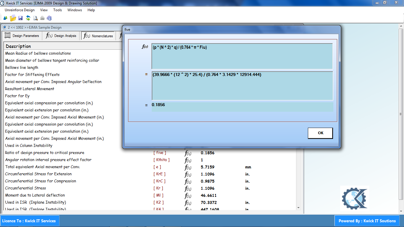Open the Unreinforce Design menu

point(20,10)
